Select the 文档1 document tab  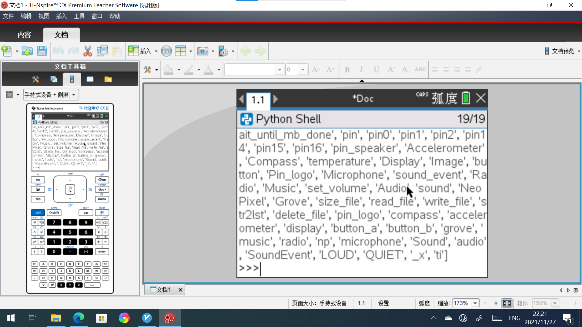[x=164, y=290]
